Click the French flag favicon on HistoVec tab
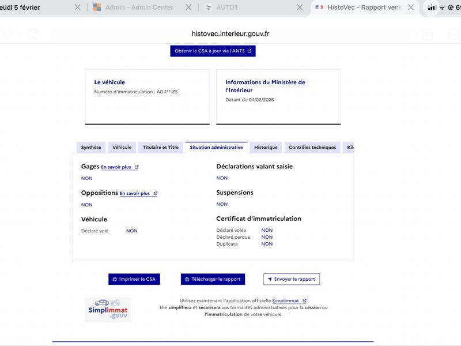The image size is (461, 346). [319, 7]
